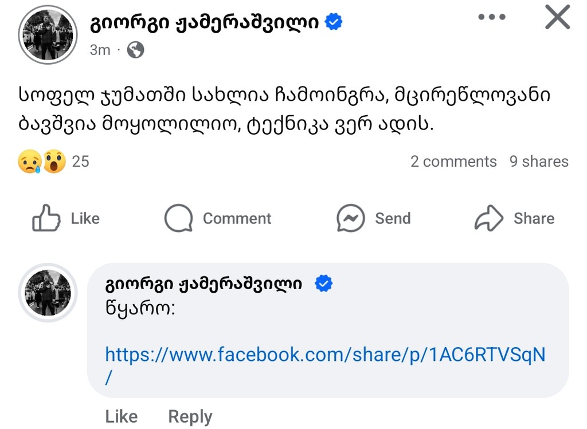Select the Send Messenger icon

(x=351, y=218)
